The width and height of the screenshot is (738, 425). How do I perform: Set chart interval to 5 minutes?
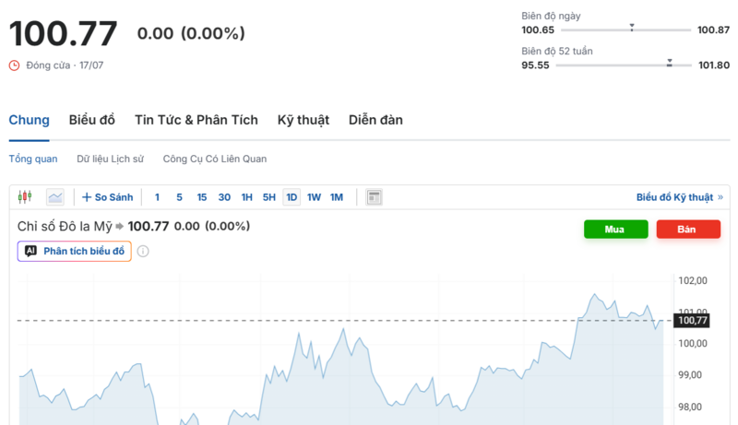179,197
